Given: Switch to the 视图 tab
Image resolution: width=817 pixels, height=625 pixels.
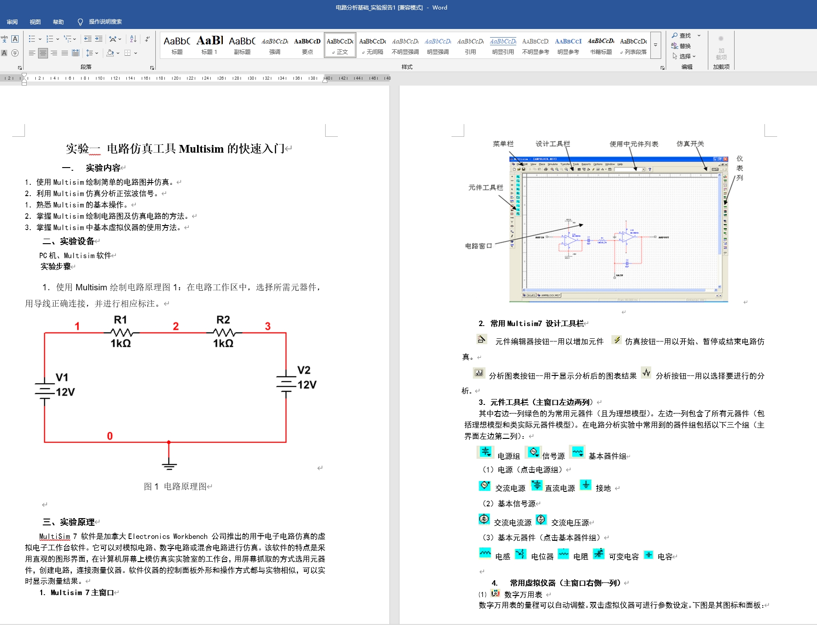Looking at the screenshot, I should tap(35, 22).
